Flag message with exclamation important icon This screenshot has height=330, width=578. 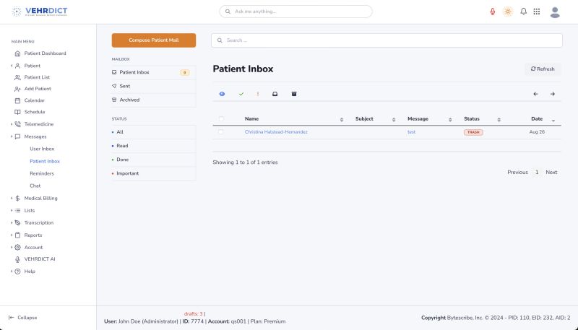click(258, 94)
